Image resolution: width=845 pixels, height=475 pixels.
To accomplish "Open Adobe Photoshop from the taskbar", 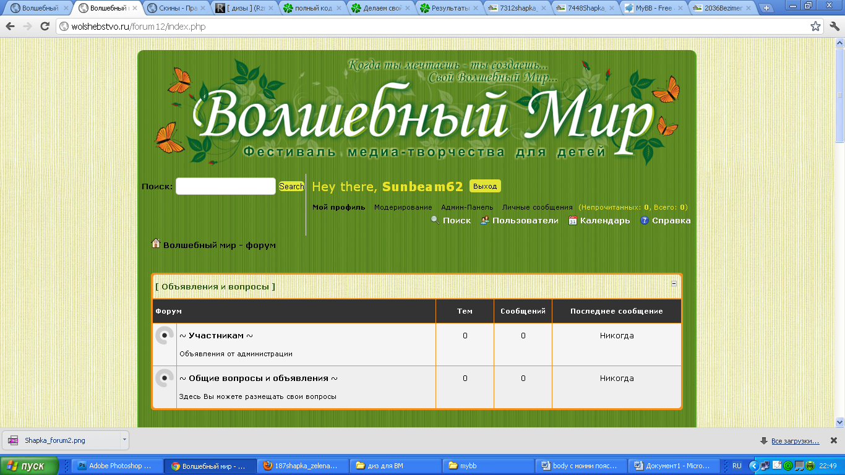I will (118, 466).
